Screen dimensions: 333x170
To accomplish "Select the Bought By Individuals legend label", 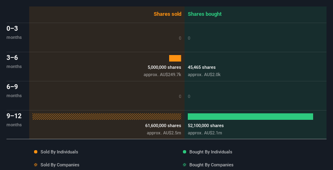I will pos(211,152).
